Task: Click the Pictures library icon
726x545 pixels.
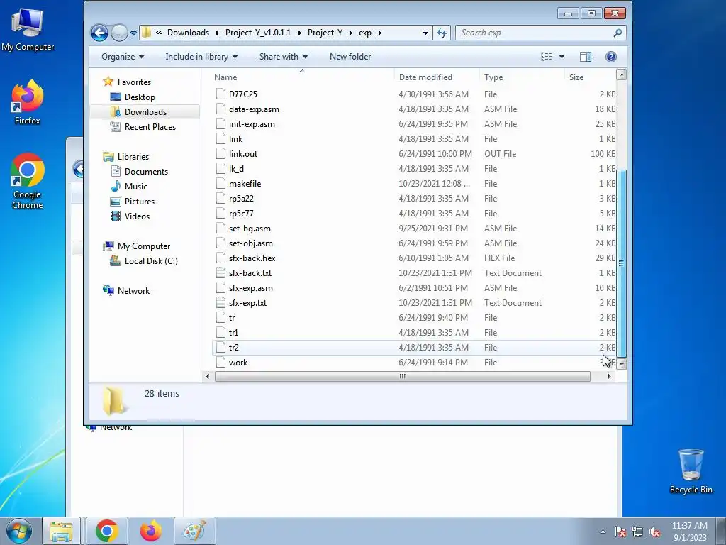Action: tap(116, 201)
